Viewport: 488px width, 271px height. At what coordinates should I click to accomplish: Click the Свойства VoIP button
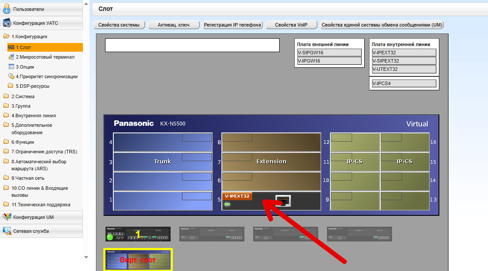291,25
